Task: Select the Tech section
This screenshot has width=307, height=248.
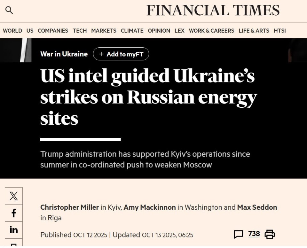Action: pyautogui.click(x=80, y=31)
